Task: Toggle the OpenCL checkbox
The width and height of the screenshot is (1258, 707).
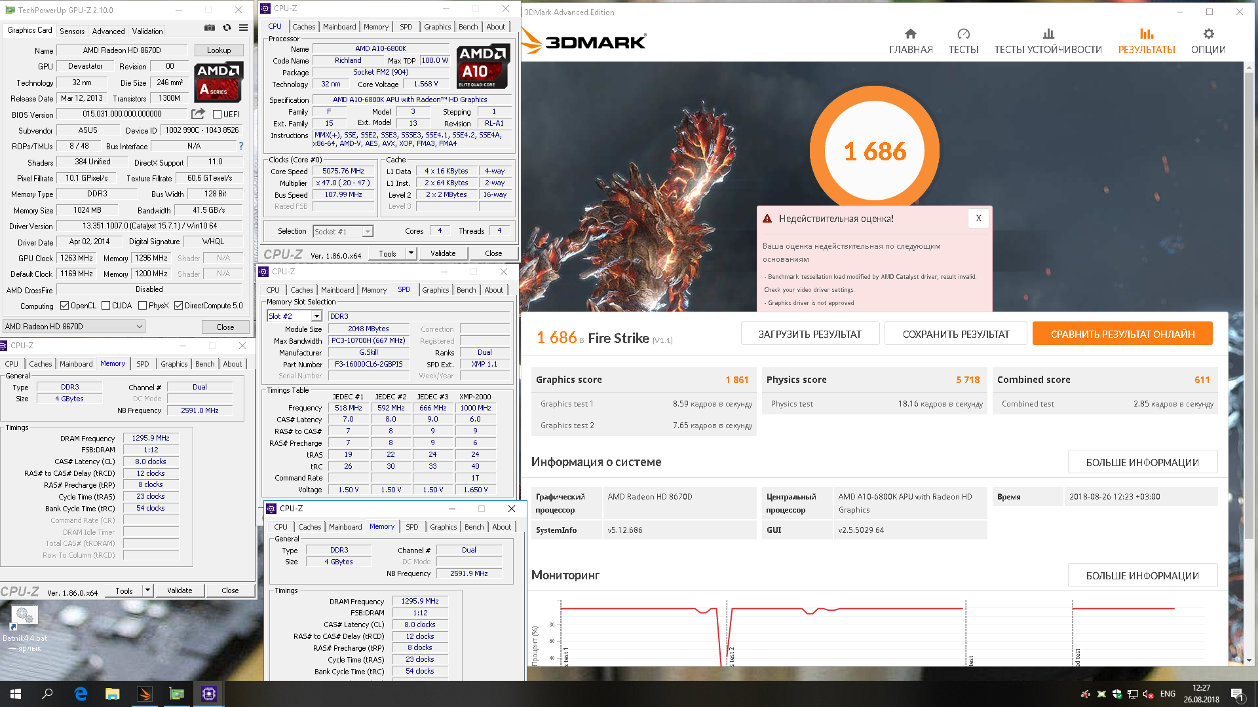Action: pyautogui.click(x=64, y=306)
